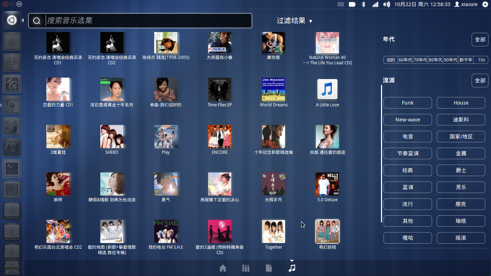Viewport: 491px width, 276px height.
Task: Select the 80年代 decade segment
Action: pos(435,60)
